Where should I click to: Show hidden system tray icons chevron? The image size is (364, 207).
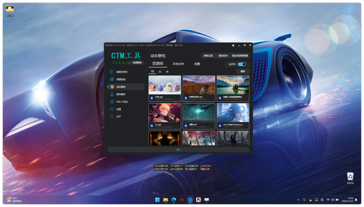click(298, 200)
